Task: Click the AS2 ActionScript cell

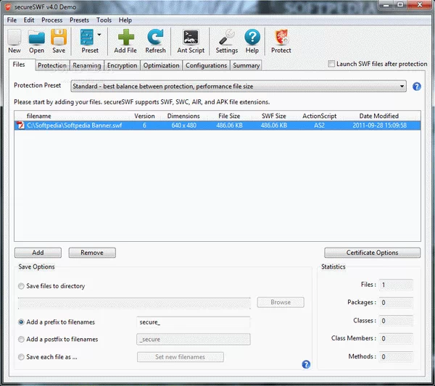Action: click(319, 125)
